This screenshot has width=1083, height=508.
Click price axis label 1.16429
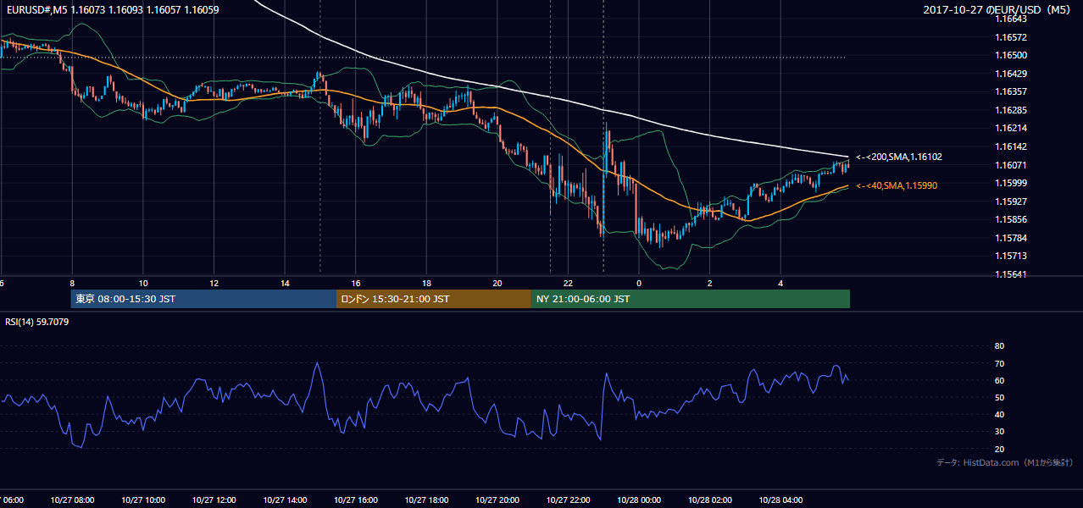pos(1012,74)
